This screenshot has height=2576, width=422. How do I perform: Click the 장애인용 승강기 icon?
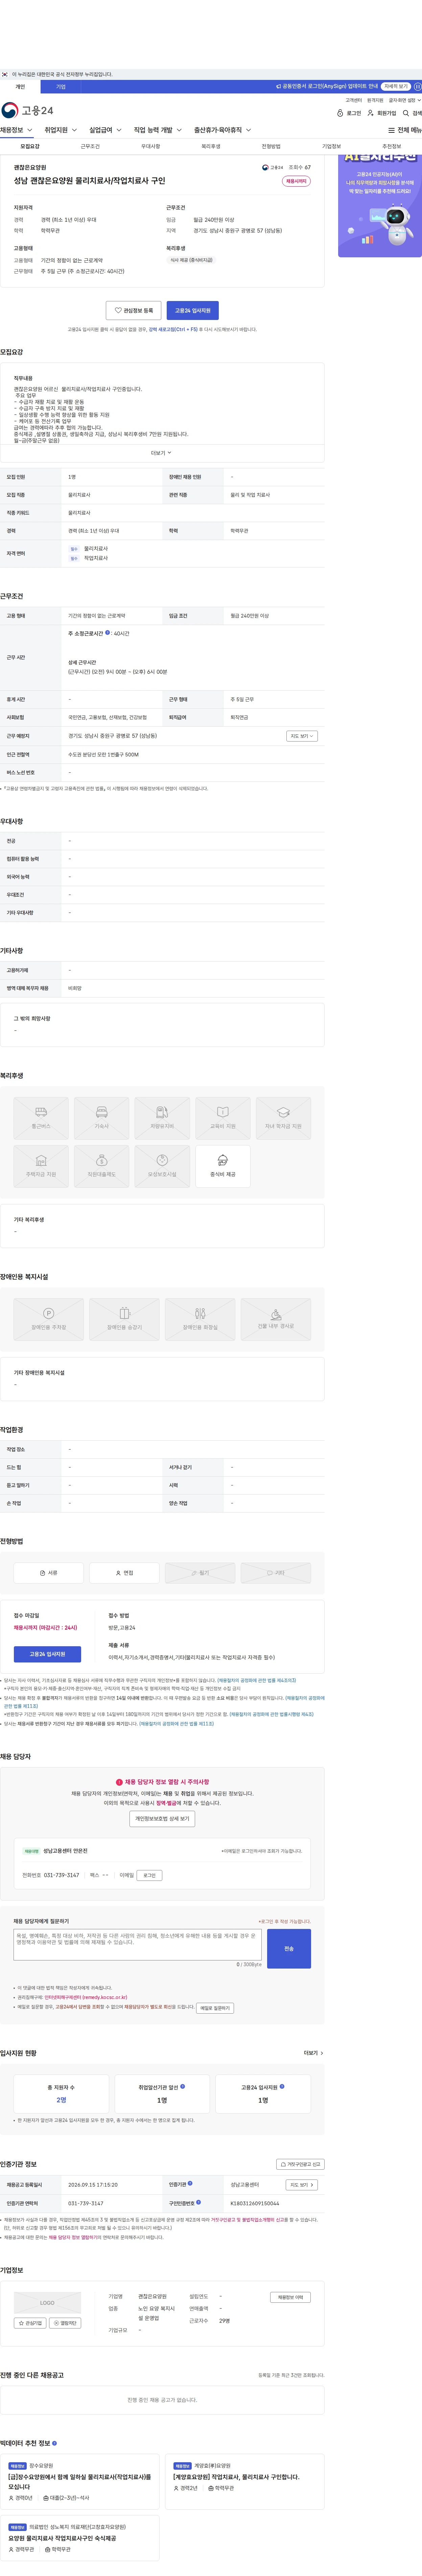(125, 1319)
